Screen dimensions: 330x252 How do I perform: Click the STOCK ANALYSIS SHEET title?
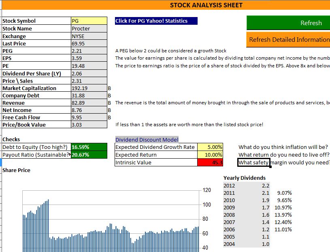[x=206, y=5]
